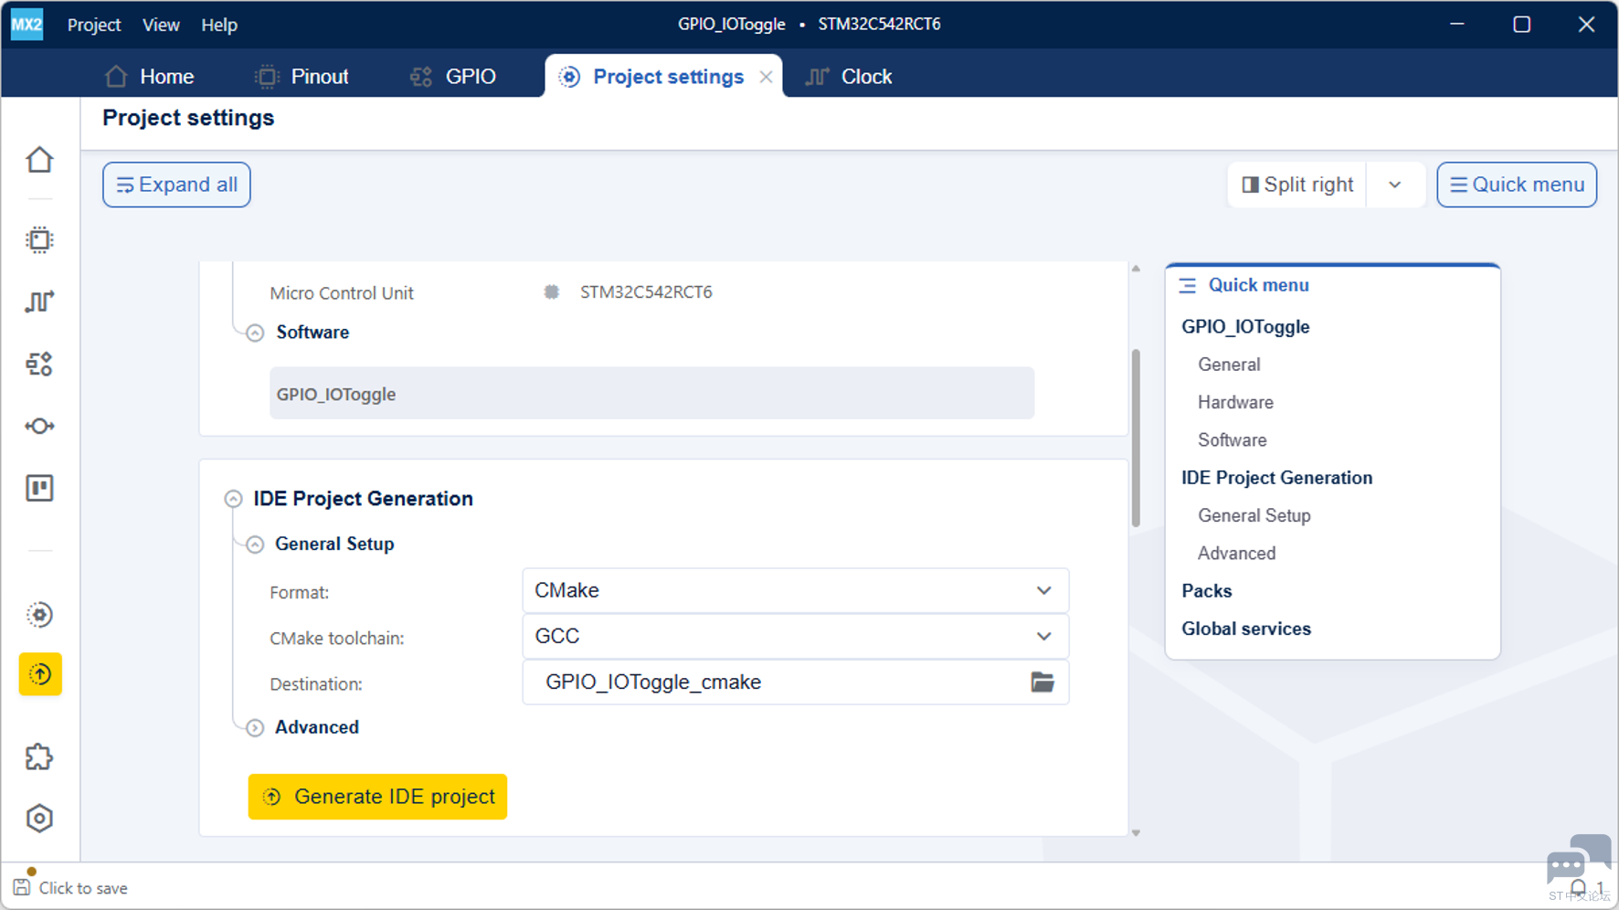
Task: Click the Split right button
Action: [x=1297, y=185]
